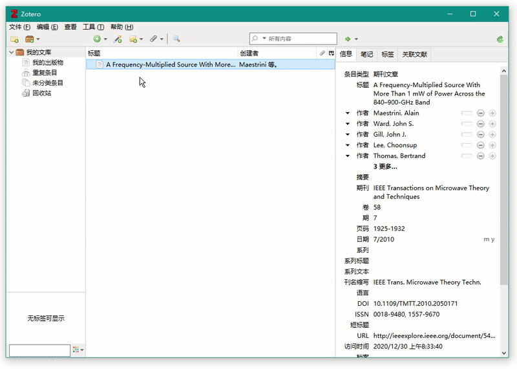Click Add Item by Identifier wand icon
The width and height of the screenshot is (517, 369).
[x=118, y=39]
